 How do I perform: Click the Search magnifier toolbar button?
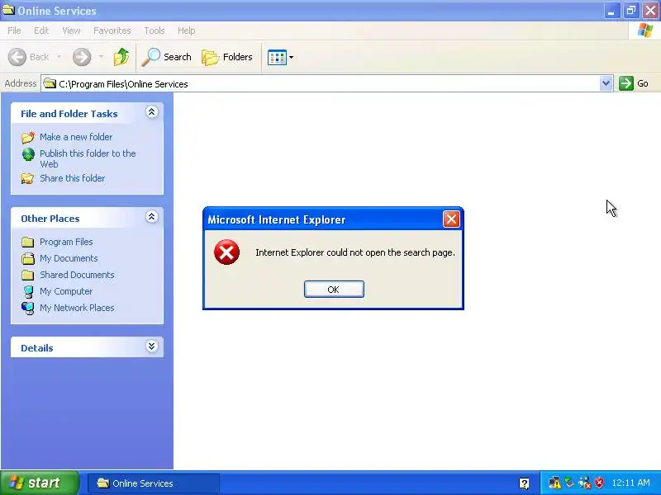(x=167, y=57)
